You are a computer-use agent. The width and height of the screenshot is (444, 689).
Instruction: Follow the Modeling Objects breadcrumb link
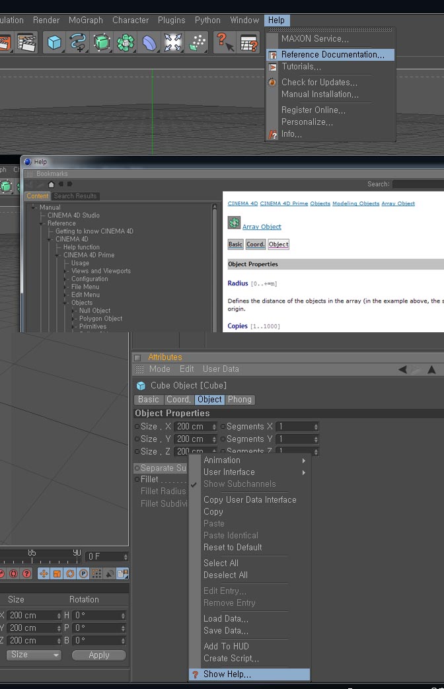355,203
